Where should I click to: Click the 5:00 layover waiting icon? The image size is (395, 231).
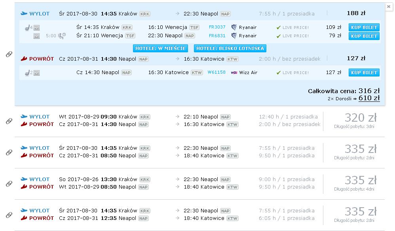62,36
